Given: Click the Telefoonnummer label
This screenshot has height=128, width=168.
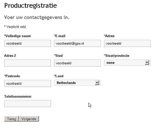Looking at the screenshot, I should coord(18,97).
